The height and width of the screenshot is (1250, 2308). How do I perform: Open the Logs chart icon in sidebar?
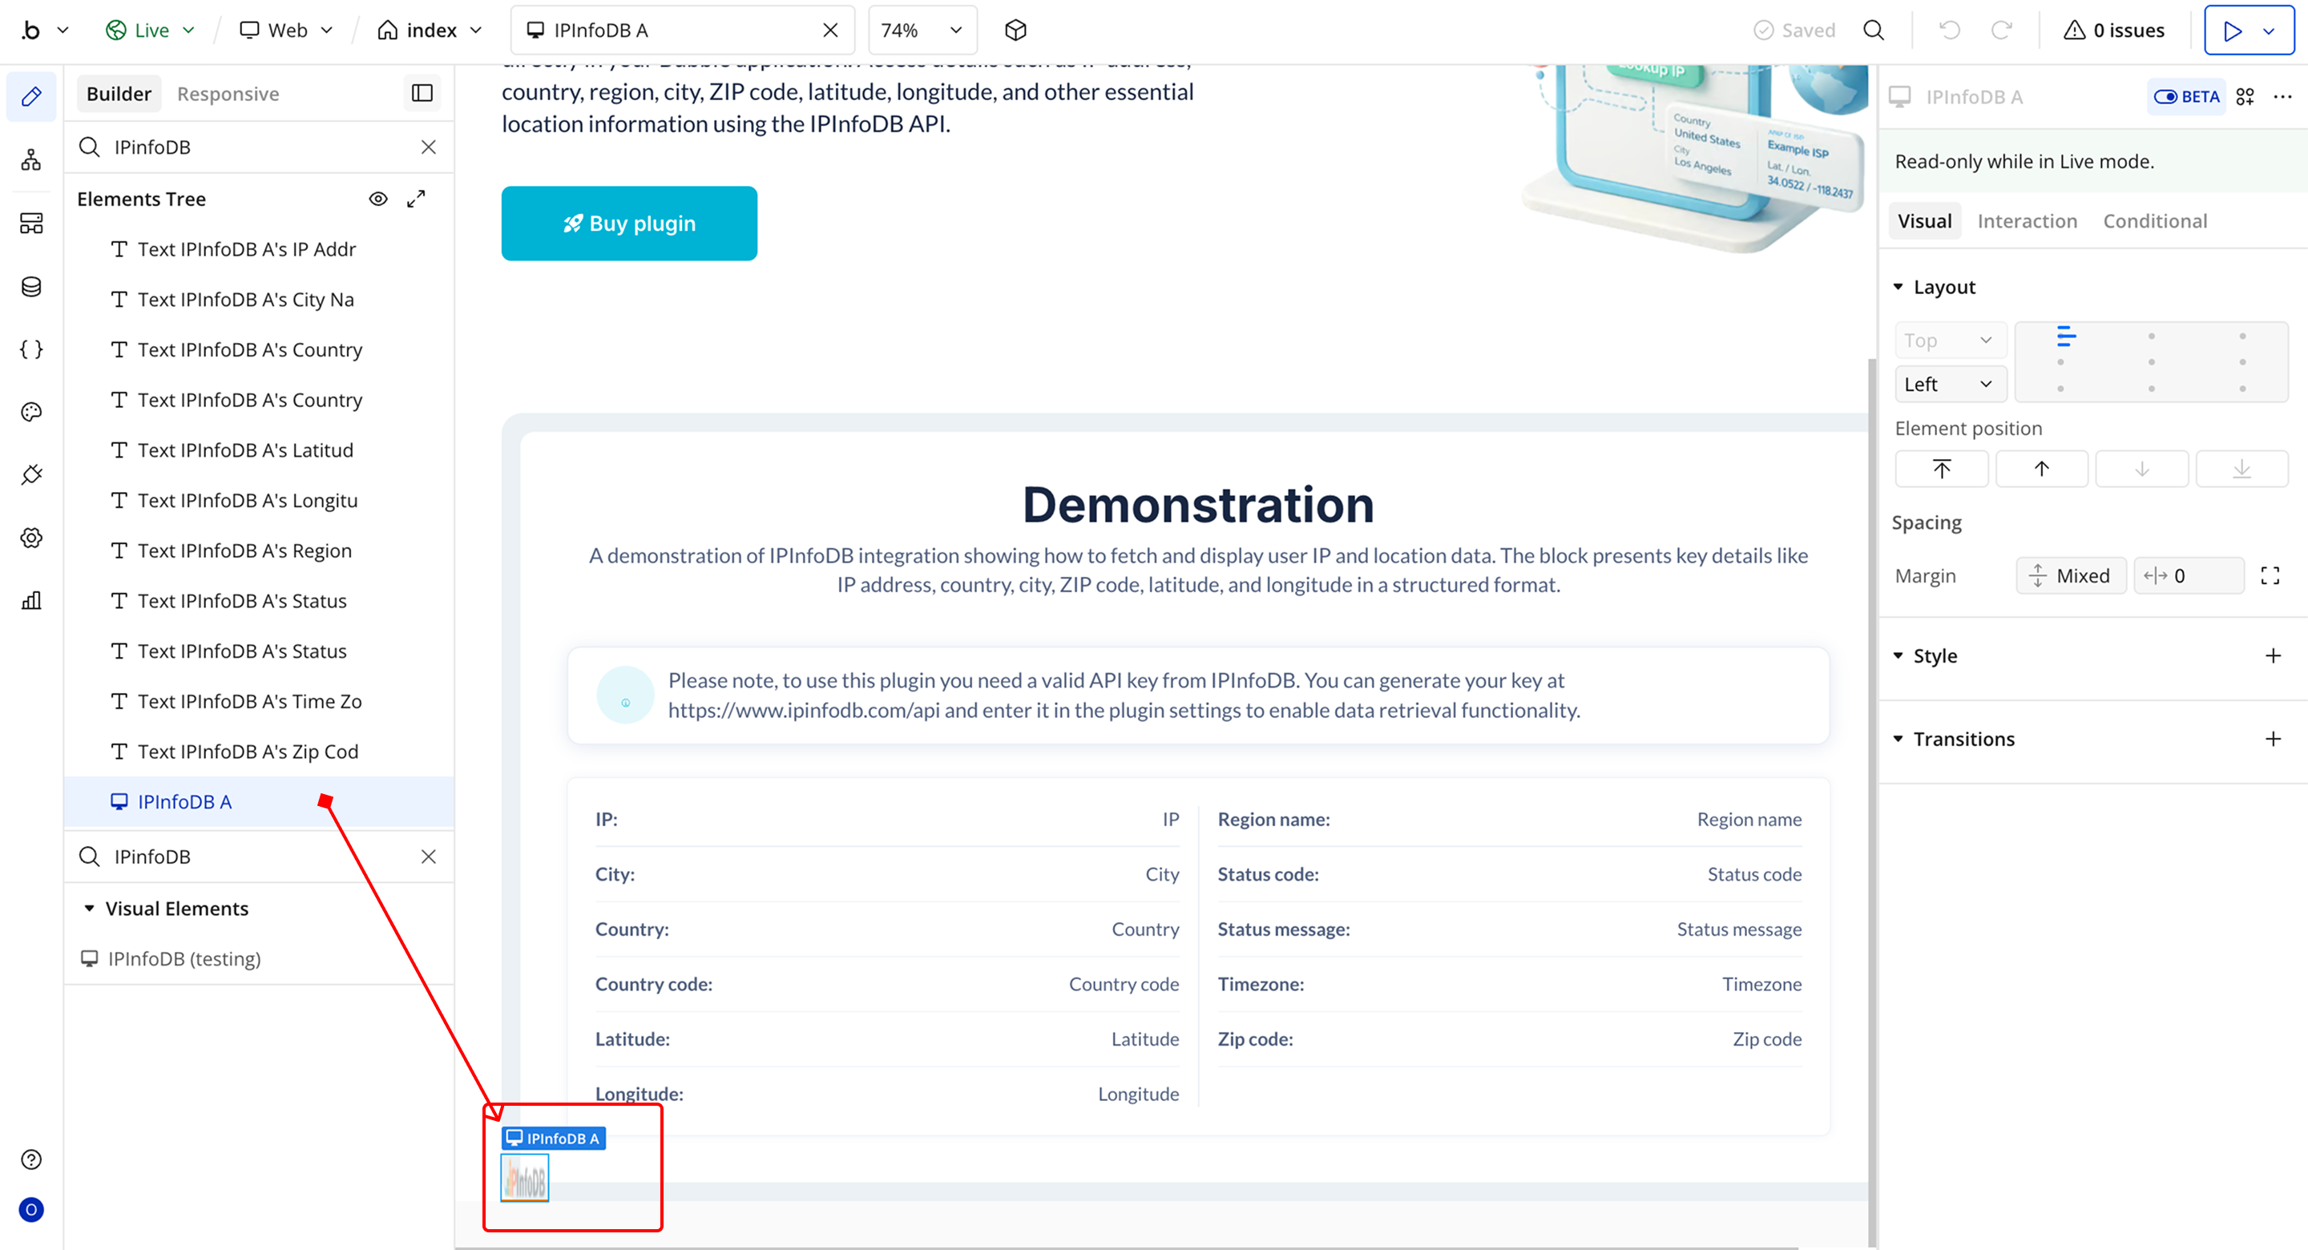pyautogui.click(x=31, y=600)
